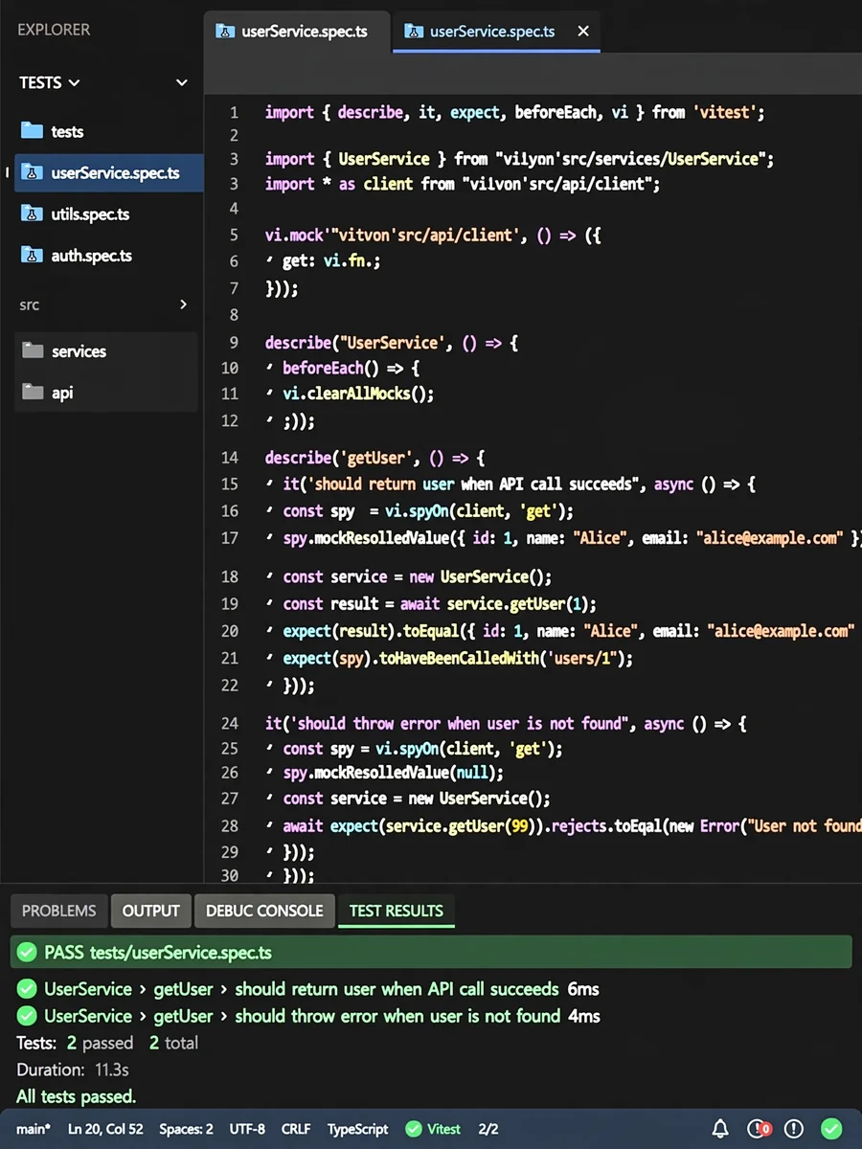Screen dimensions: 862x1149
Task: Click the 4ms duration of second test
Action: coord(584,1015)
